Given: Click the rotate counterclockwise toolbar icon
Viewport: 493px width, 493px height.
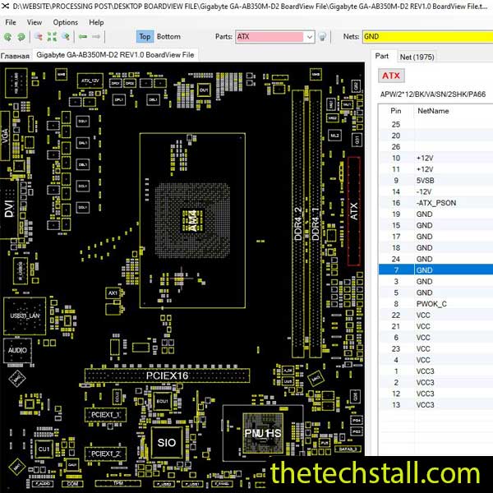Looking at the screenshot, I should point(8,37).
